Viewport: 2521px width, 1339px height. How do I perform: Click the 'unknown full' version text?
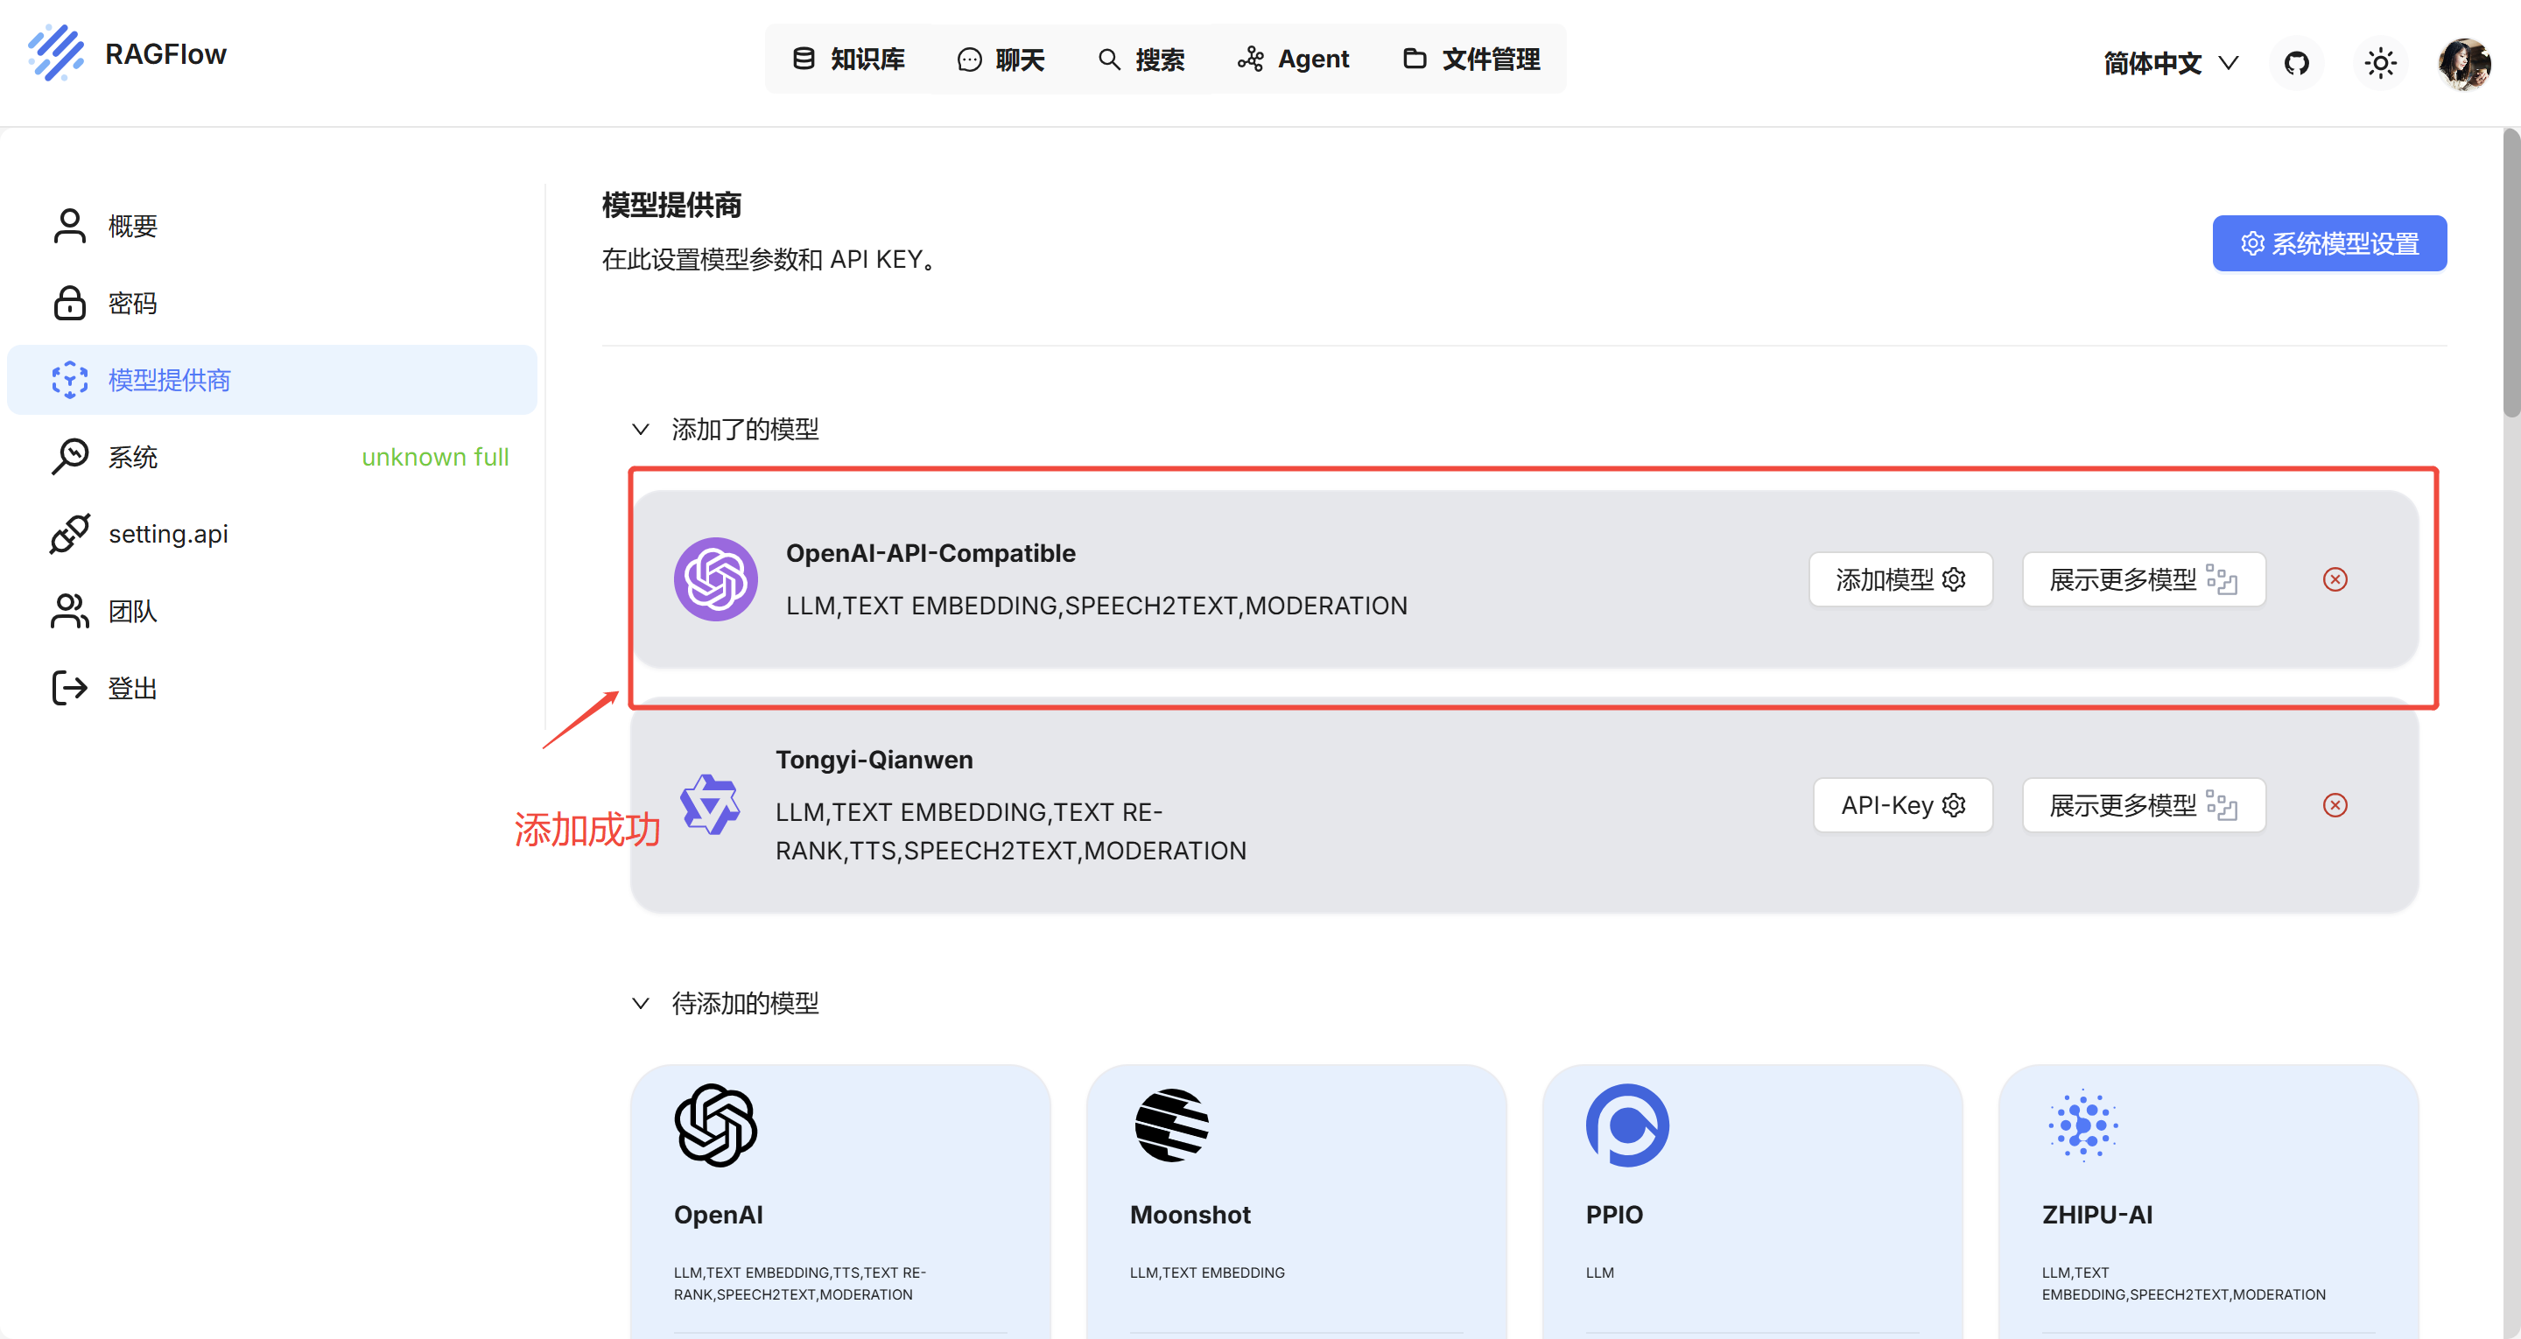[436, 457]
